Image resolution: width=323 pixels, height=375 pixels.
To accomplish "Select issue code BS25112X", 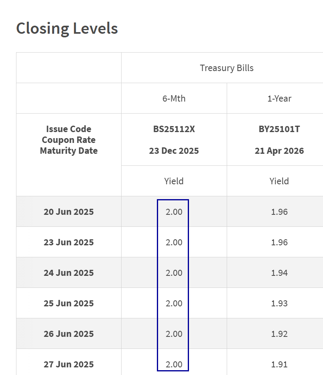I will pos(174,129).
